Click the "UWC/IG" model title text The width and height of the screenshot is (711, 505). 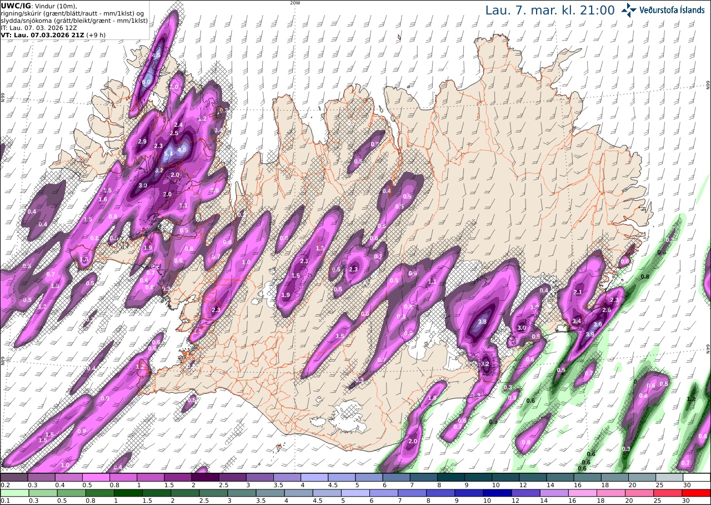[x=16, y=6]
